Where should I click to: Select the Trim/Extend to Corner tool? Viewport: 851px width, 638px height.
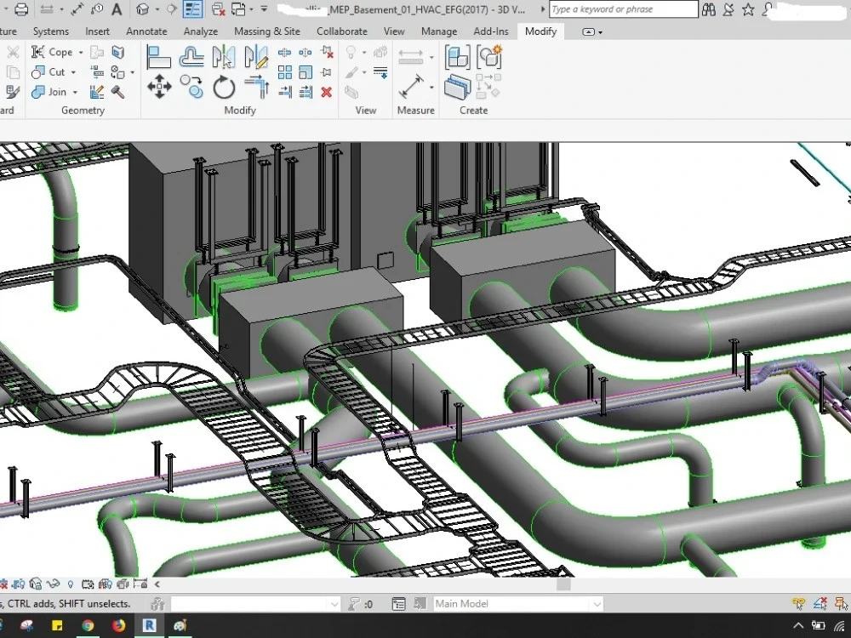point(256,87)
